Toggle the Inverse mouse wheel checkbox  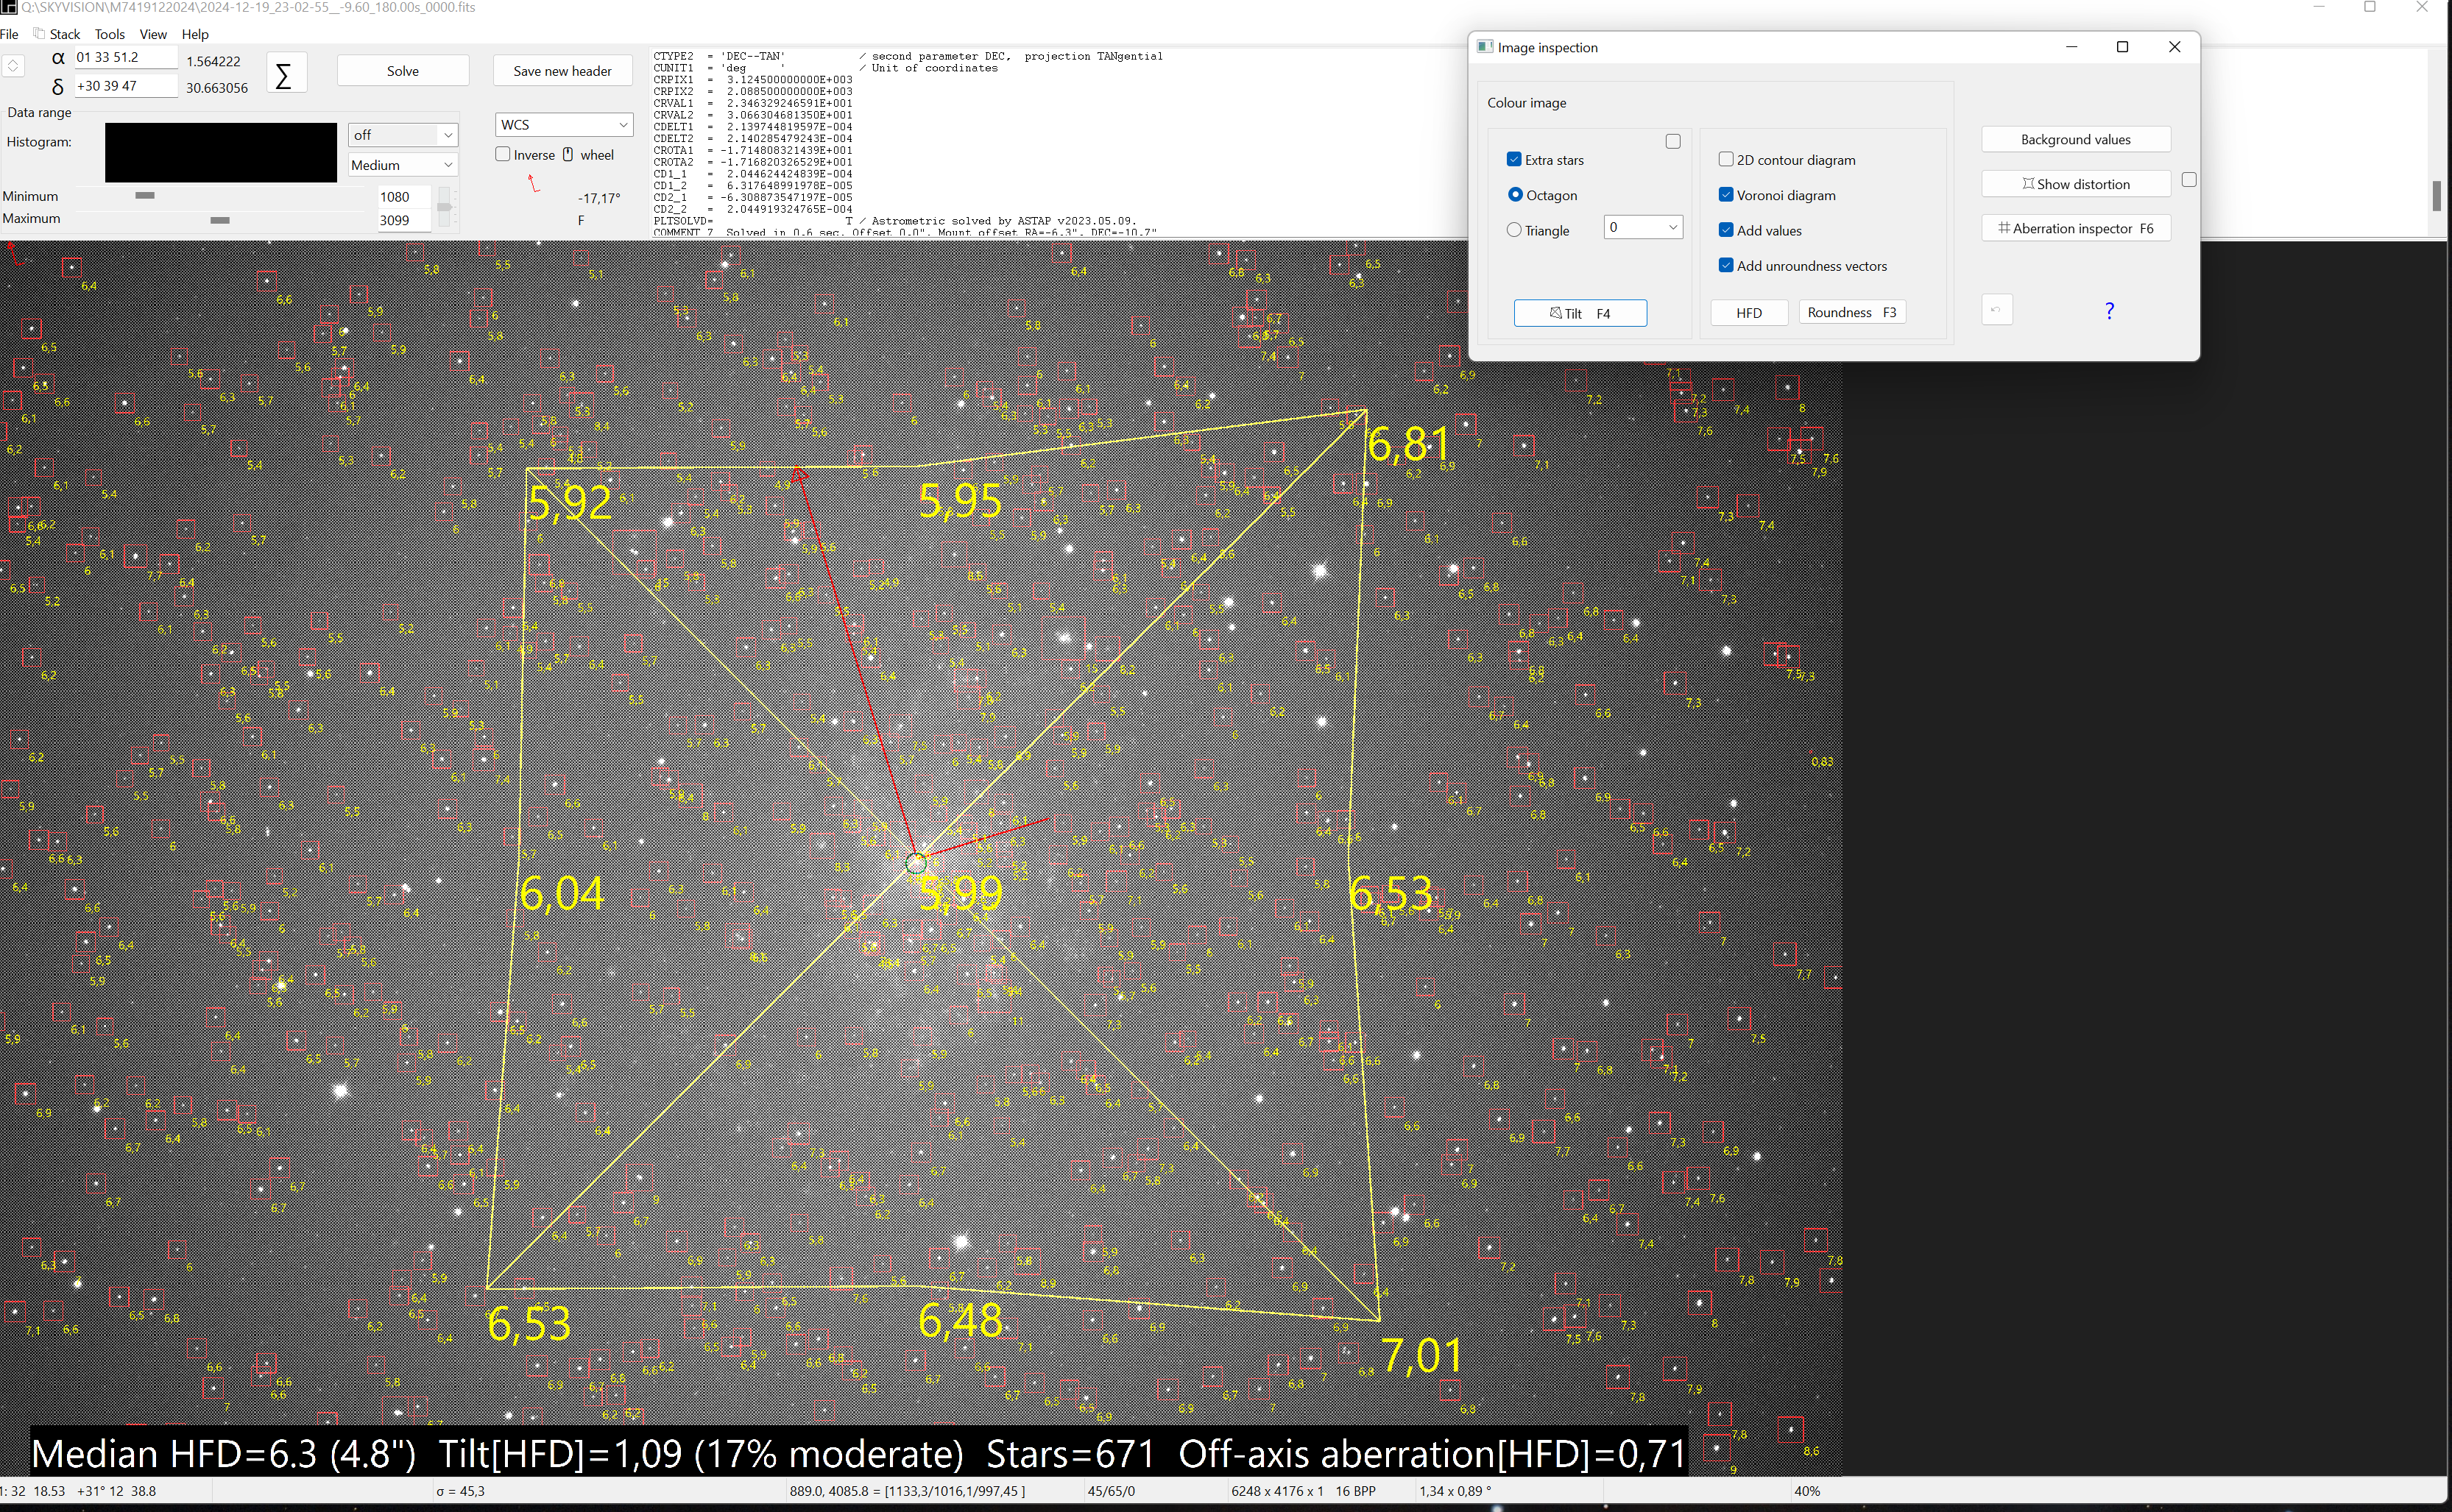pyautogui.click(x=504, y=154)
